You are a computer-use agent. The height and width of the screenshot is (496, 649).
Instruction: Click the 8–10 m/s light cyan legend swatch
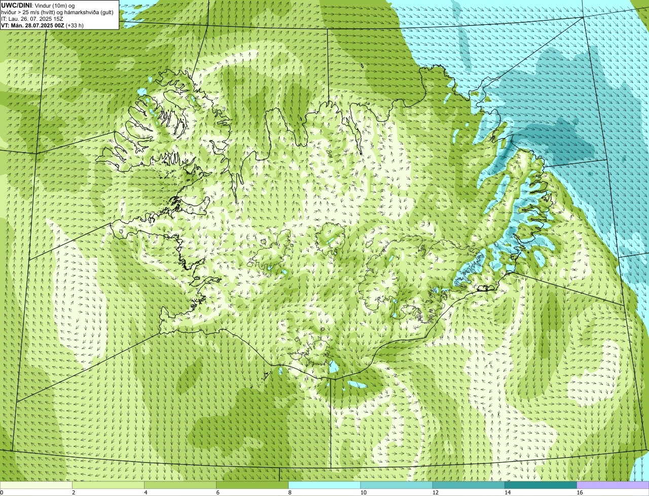click(324, 485)
